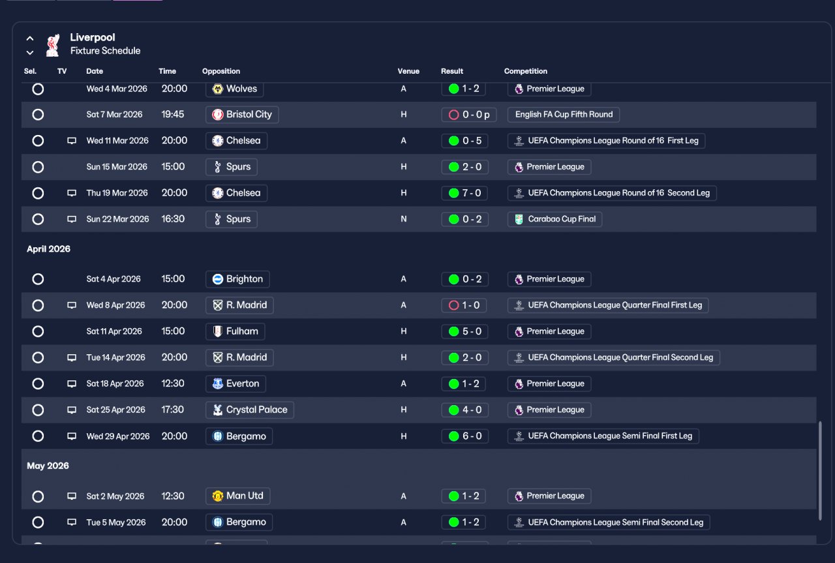Open the 6 - 0 result against Bergamo
Viewport: 835px width, 563px height.
[x=464, y=436]
